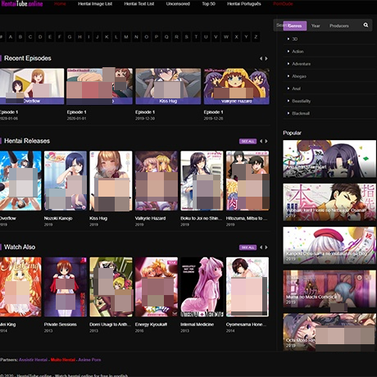Filter titles by letter X

(x=236, y=37)
